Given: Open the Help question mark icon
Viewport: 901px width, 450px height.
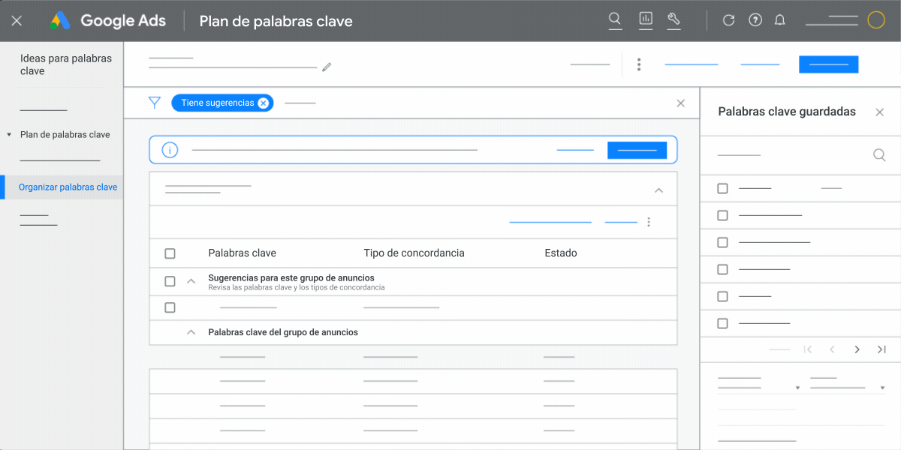Looking at the screenshot, I should click(x=755, y=20).
